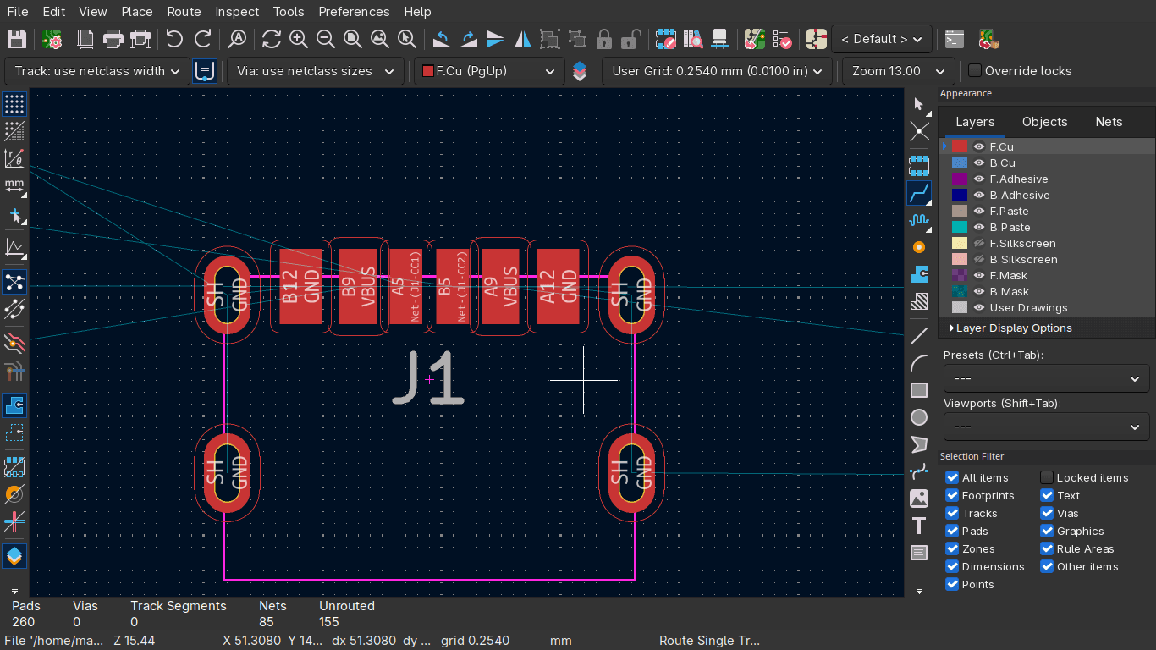Select the Route tracks tool

919,193
